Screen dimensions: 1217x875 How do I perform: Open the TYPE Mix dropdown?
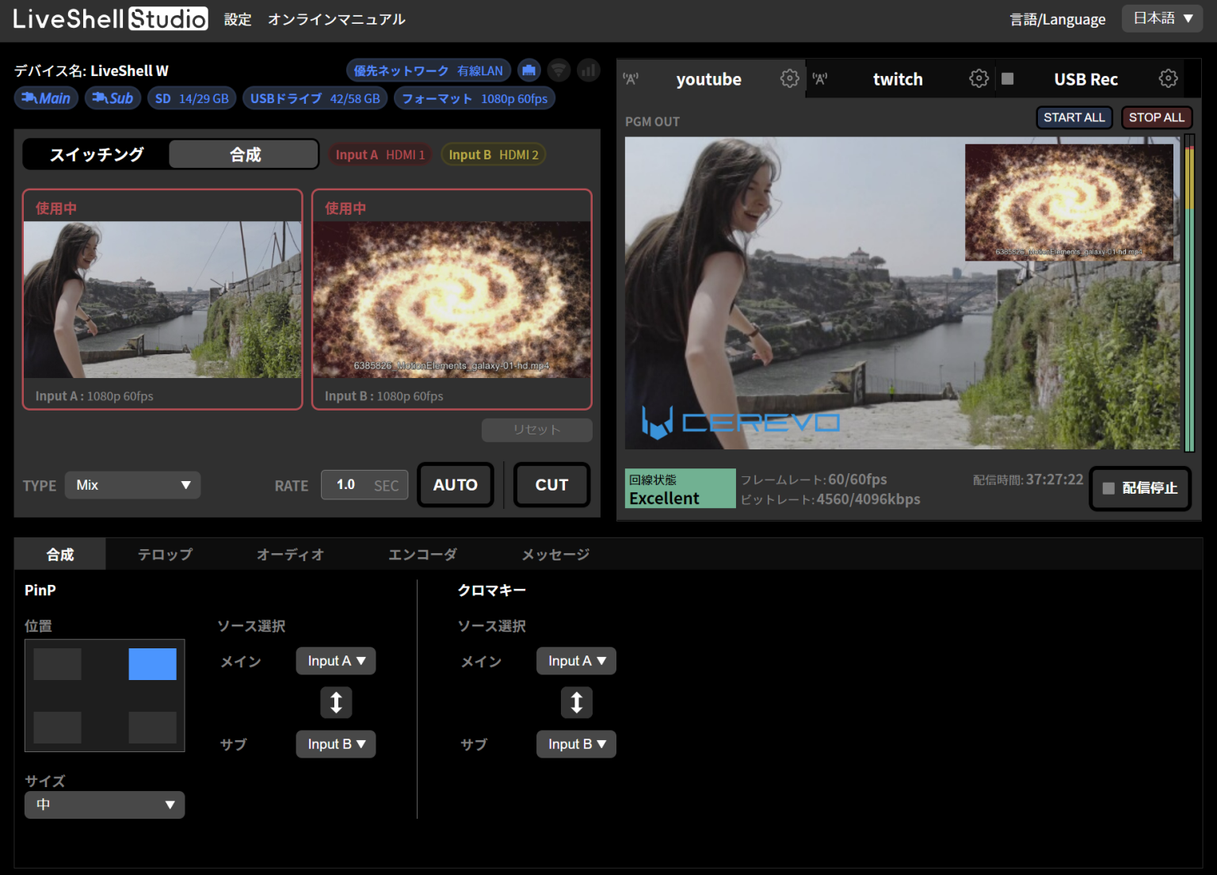[x=132, y=485]
